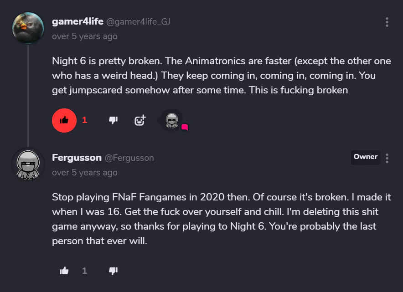Image resolution: width=403 pixels, height=292 pixels.
Task: Click gamer4life's bird avatar
Action: click(x=28, y=28)
